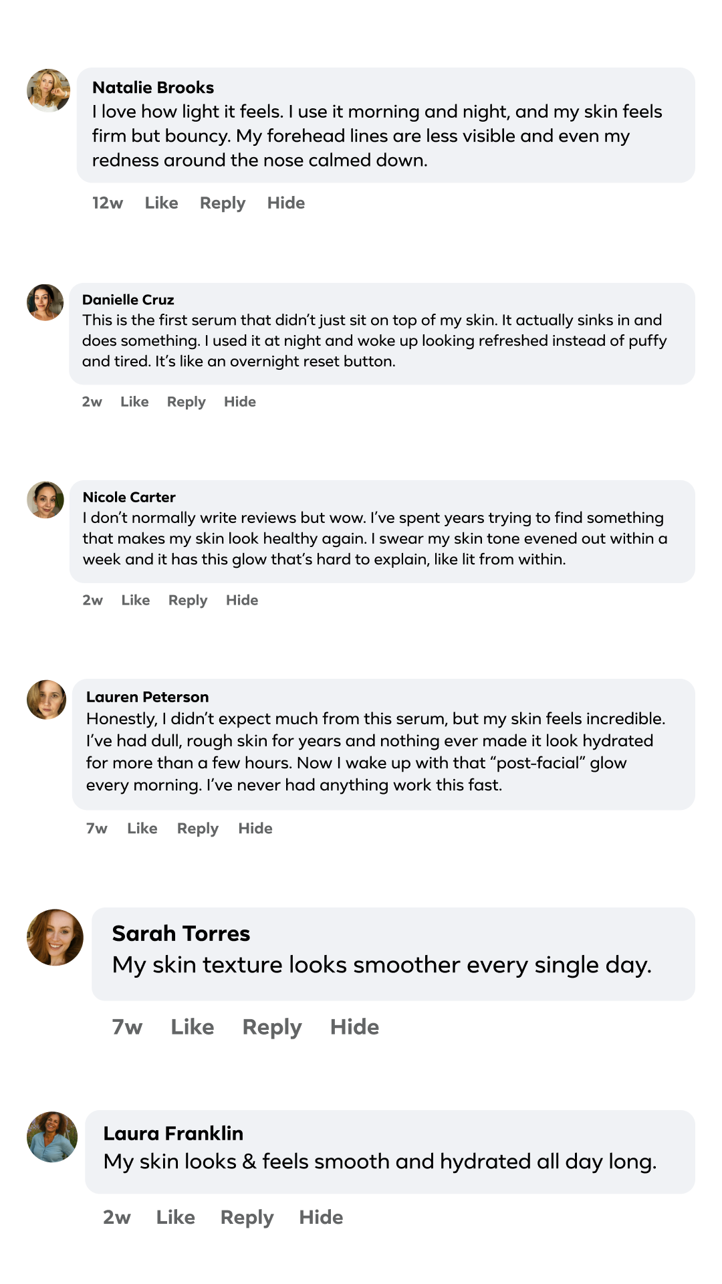Open Danielle Cruz's avatar photo
Viewport: 722px width, 1284px height.
45,302
